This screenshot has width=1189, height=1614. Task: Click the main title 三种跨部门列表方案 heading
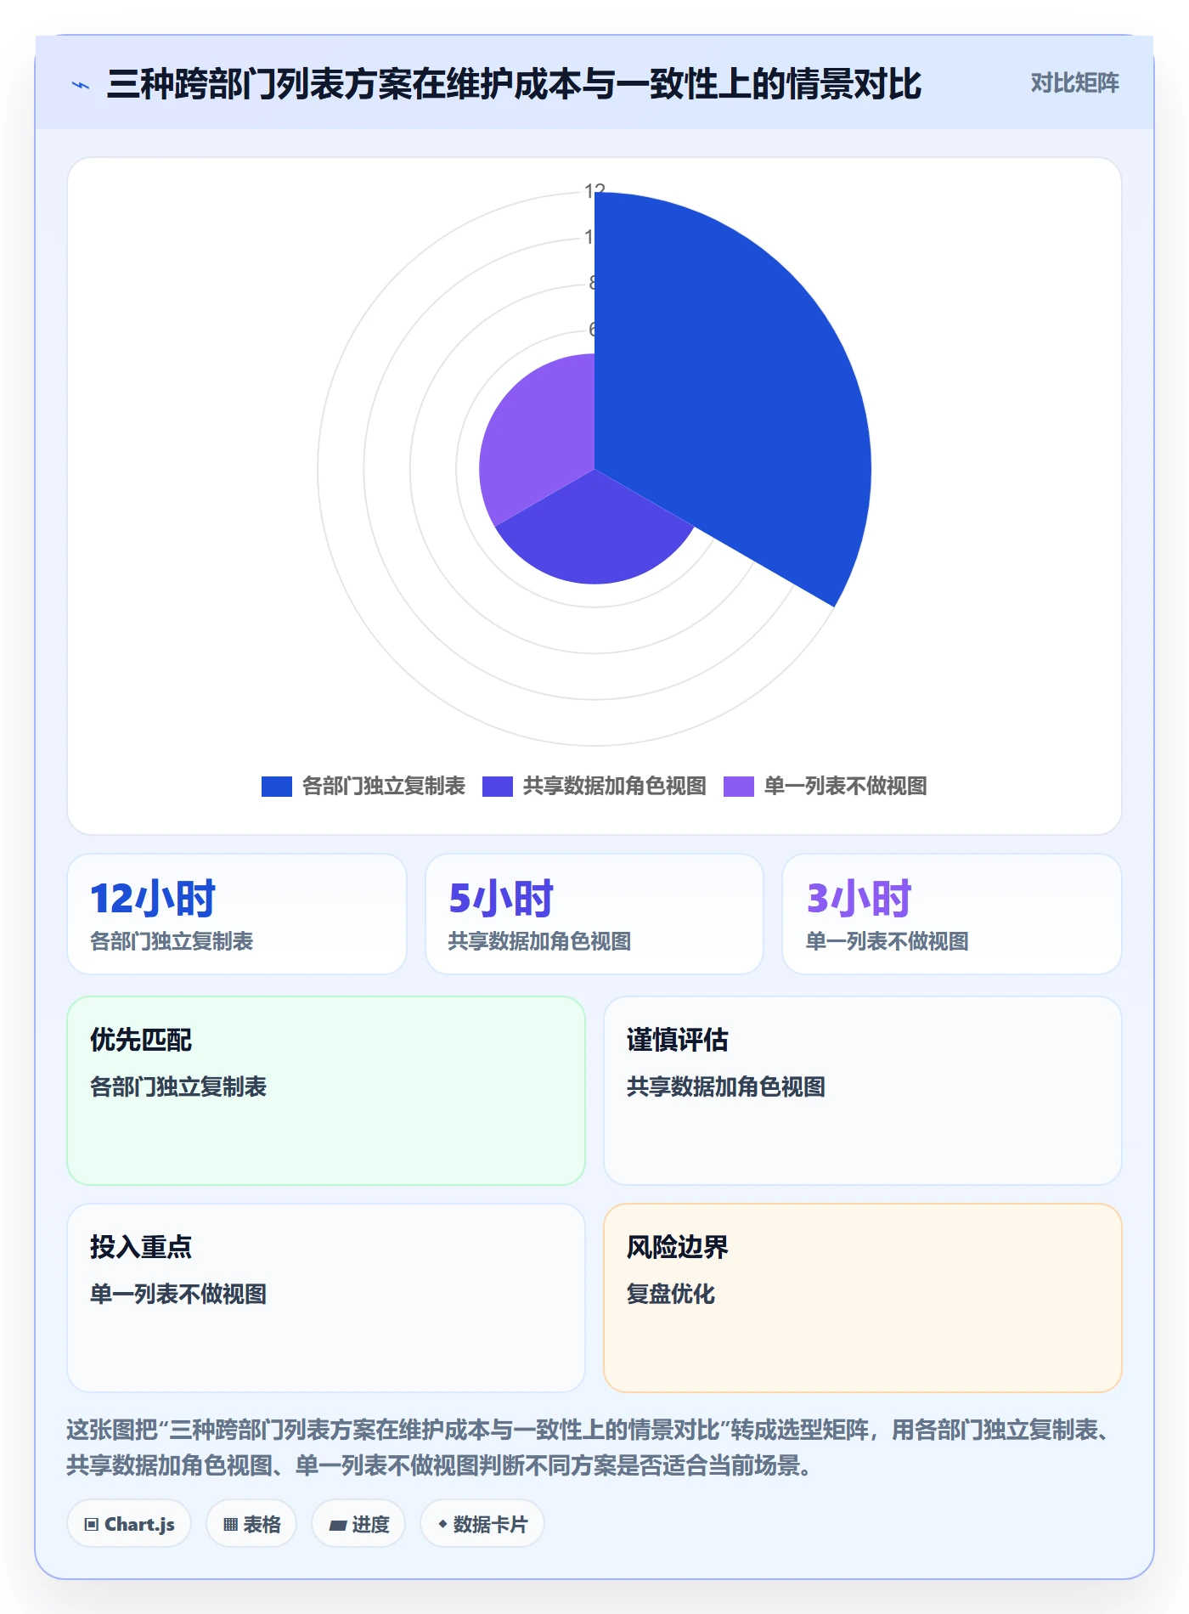pos(514,85)
